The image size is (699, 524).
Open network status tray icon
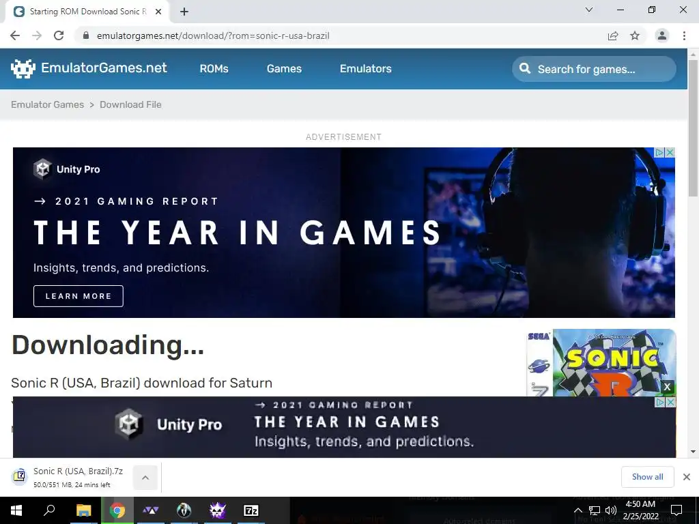click(595, 510)
